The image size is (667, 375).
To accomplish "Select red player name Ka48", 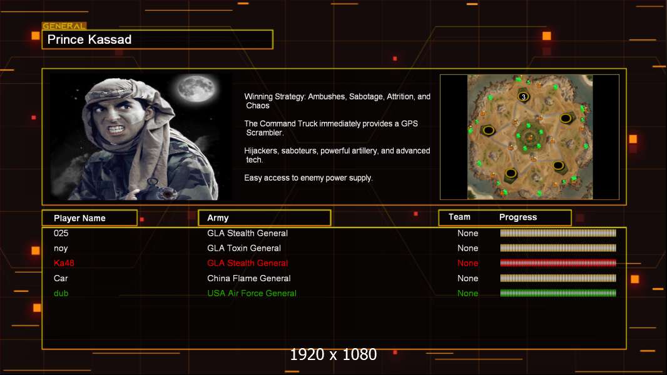I will (64, 263).
